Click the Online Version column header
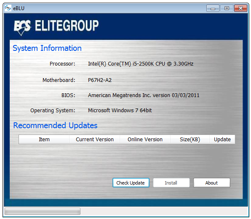The width and height of the screenshot is (251, 219). [x=145, y=139]
